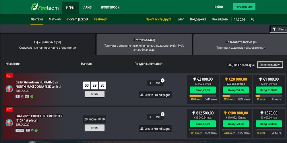Click the Euro 2020 trophy icon for Daily Showdown
The image size is (287, 143).
click(9, 89)
